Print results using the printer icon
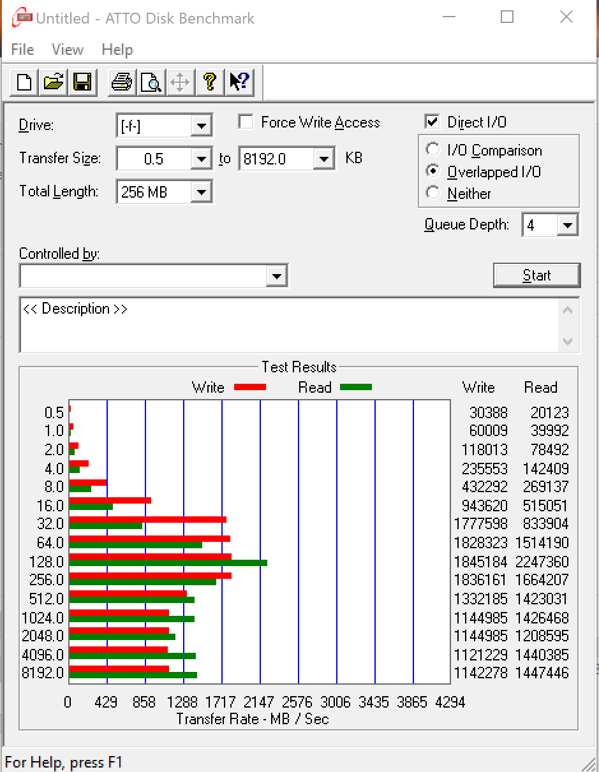 121,82
